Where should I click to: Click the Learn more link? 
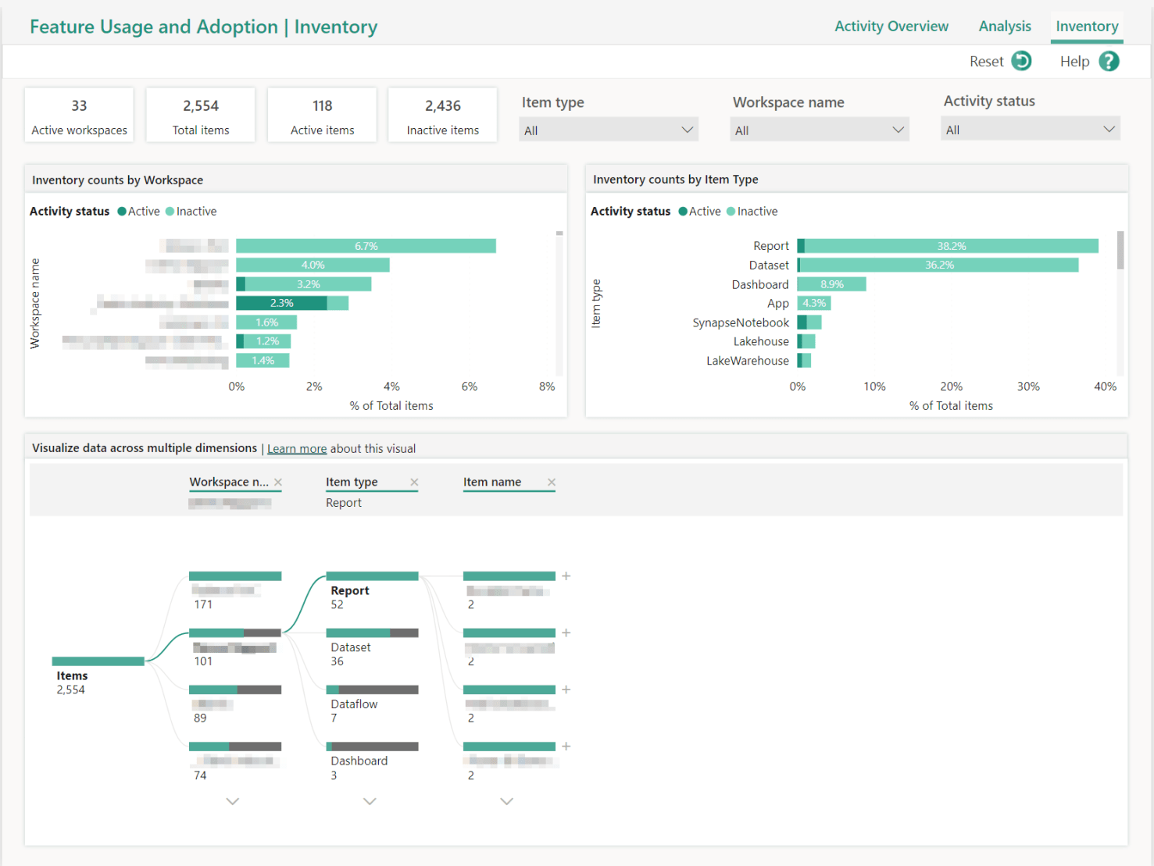pos(297,447)
